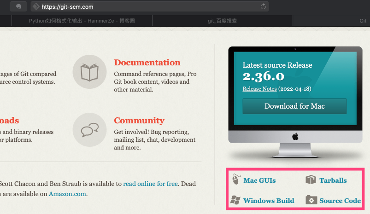Open the Source Code link

pyautogui.click(x=340, y=201)
